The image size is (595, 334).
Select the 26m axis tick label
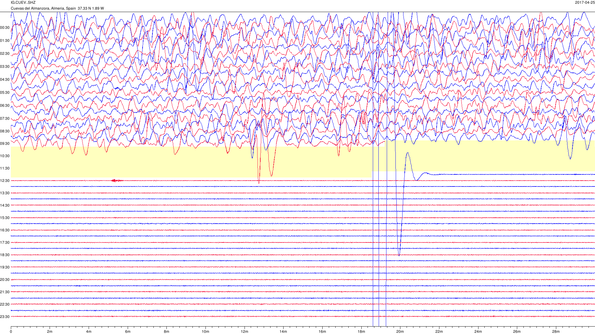pyautogui.click(x=517, y=332)
